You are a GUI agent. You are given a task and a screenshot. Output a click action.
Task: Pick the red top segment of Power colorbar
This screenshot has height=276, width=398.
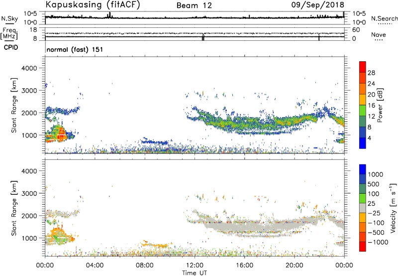363,67
